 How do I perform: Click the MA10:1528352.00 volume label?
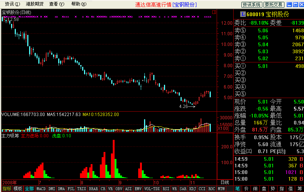(101, 115)
